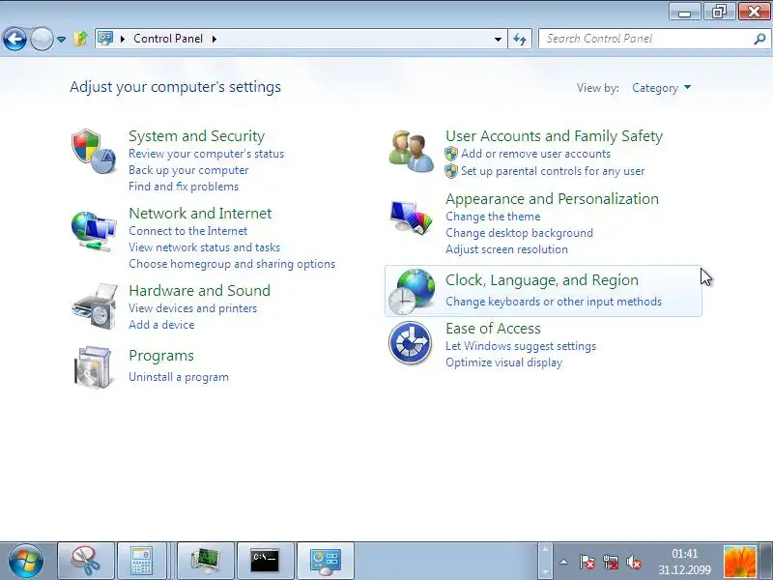
Task: Open Clock, Language, and Region globe icon
Action: click(x=412, y=292)
